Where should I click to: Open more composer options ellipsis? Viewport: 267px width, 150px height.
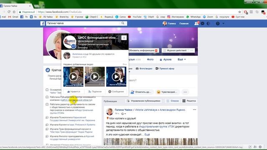(185, 92)
